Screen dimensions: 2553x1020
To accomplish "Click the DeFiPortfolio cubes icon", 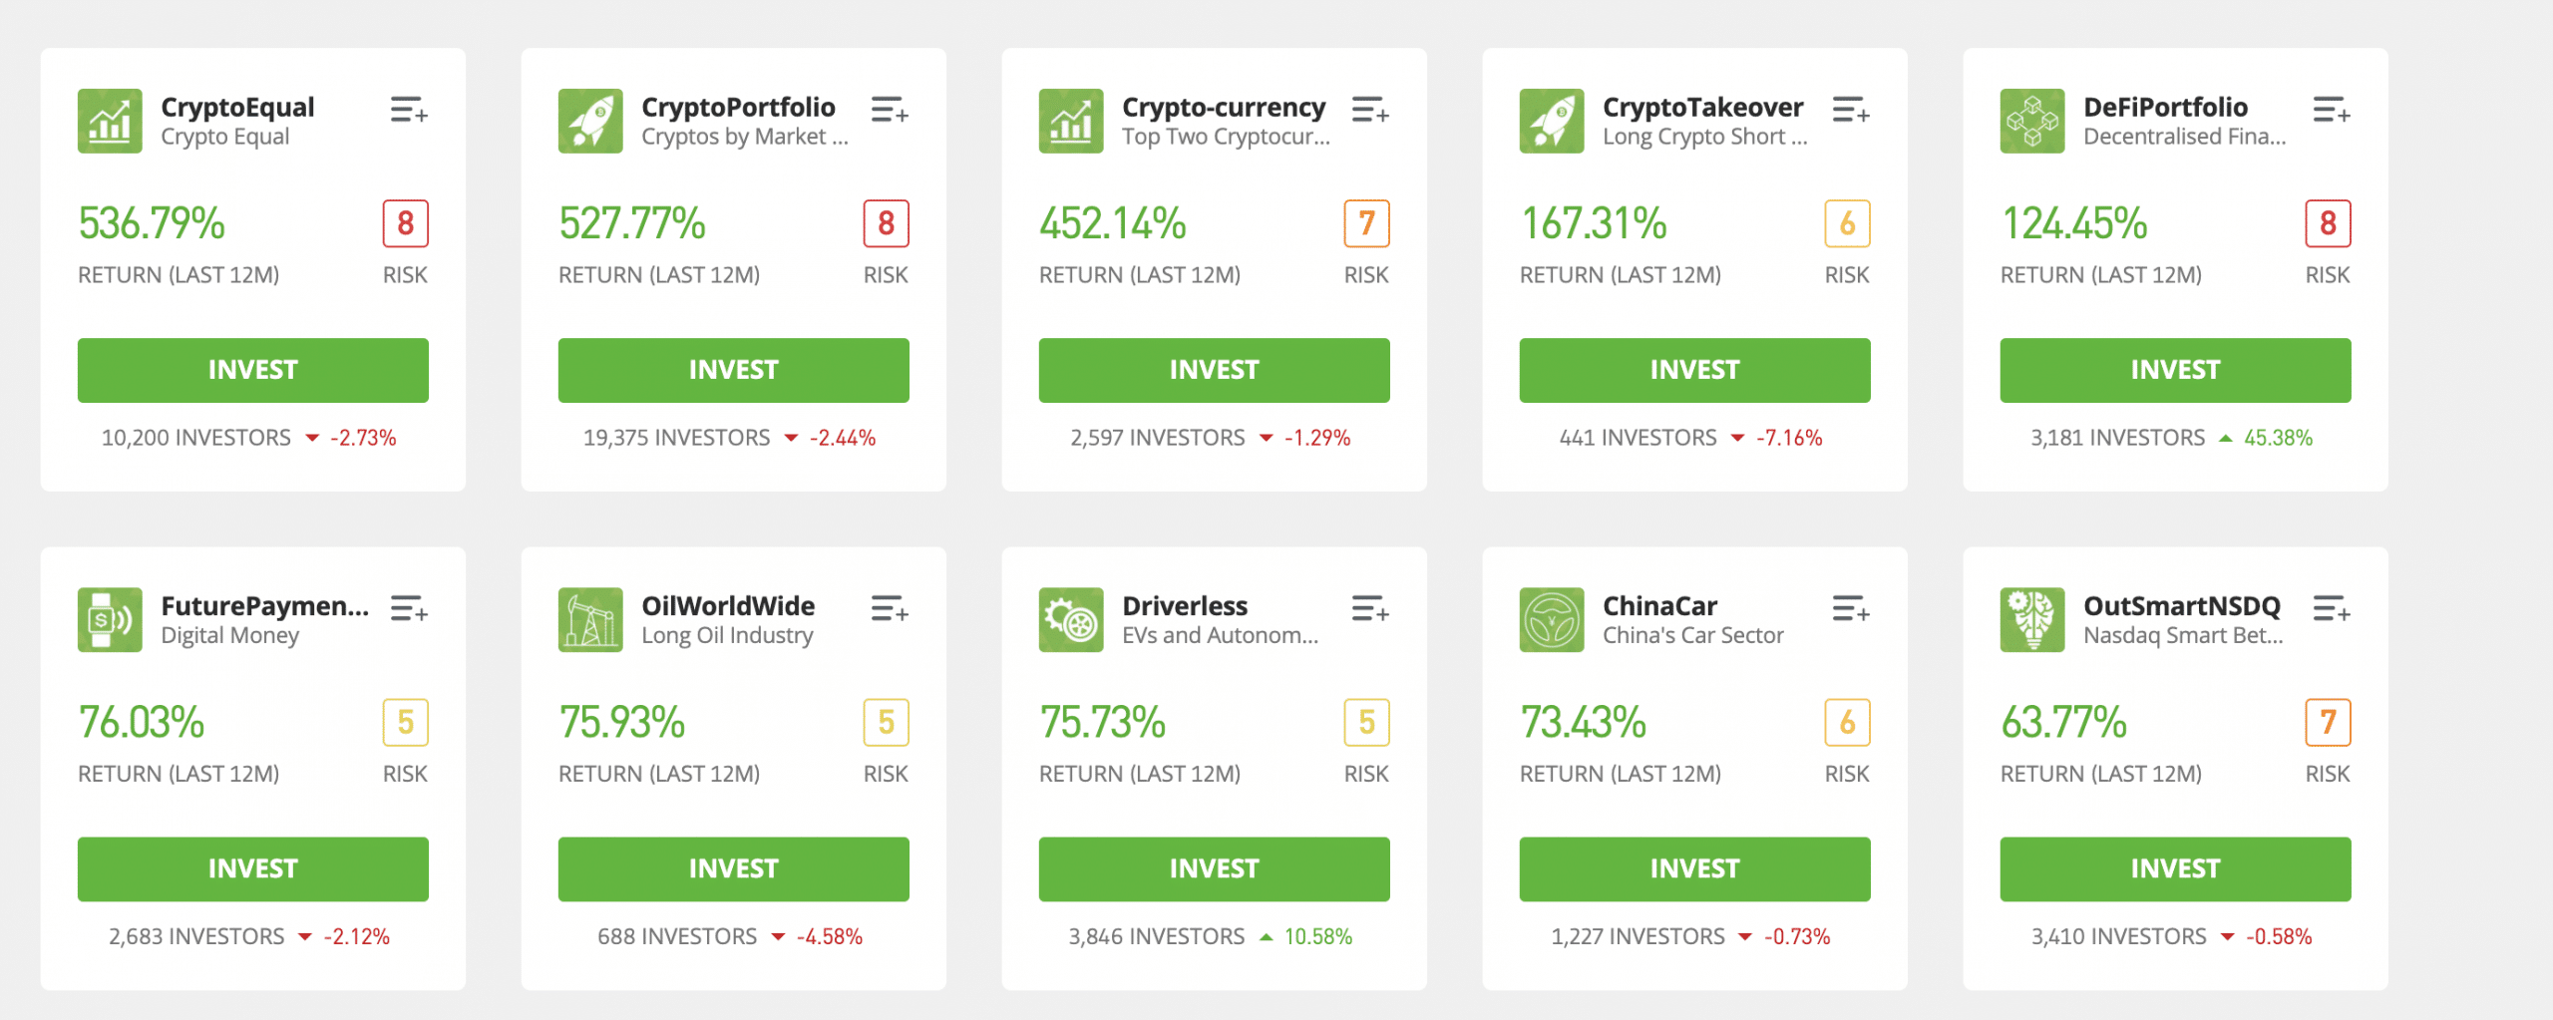I will (x=2032, y=121).
